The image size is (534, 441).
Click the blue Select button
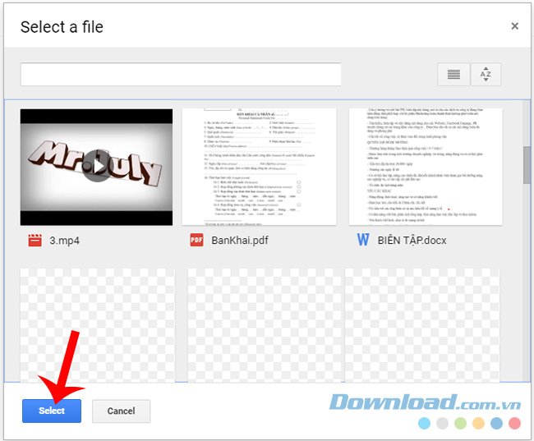coord(52,411)
